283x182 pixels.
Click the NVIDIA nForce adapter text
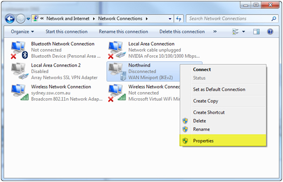click(164, 56)
